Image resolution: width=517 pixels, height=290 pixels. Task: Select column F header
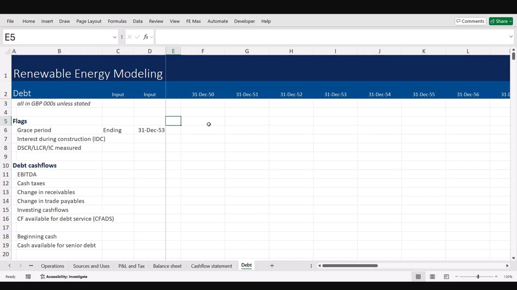pyautogui.click(x=203, y=51)
